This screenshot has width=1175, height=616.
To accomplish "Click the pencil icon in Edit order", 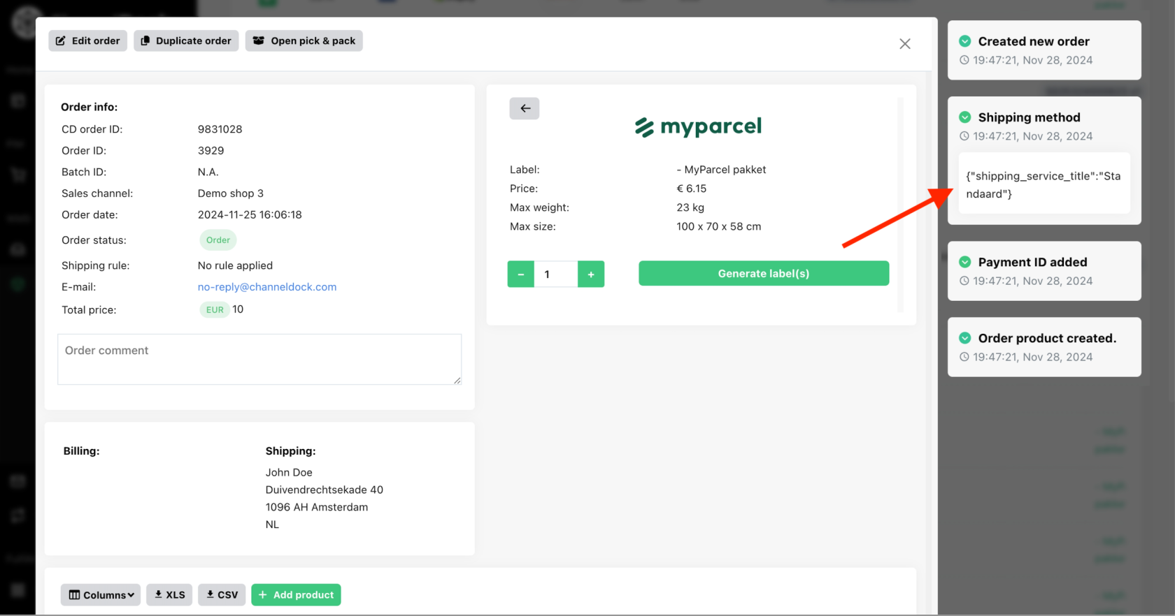I will coord(61,41).
